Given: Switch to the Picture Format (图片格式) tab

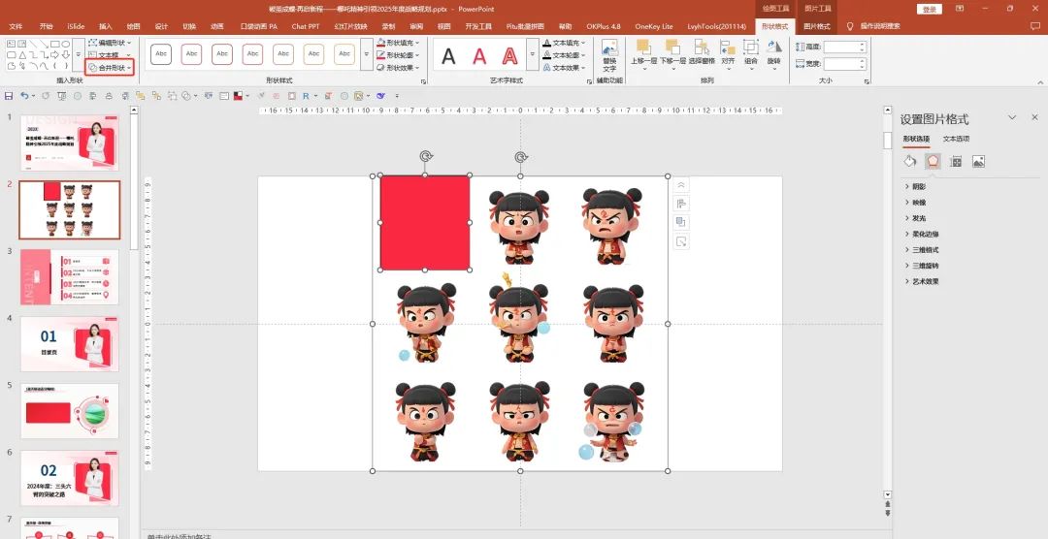Looking at the screenshot, I should (x=817, y=26).
